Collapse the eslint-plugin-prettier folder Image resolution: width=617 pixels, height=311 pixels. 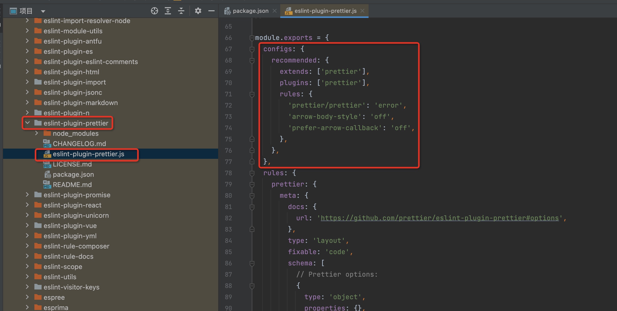coord(27,123)
